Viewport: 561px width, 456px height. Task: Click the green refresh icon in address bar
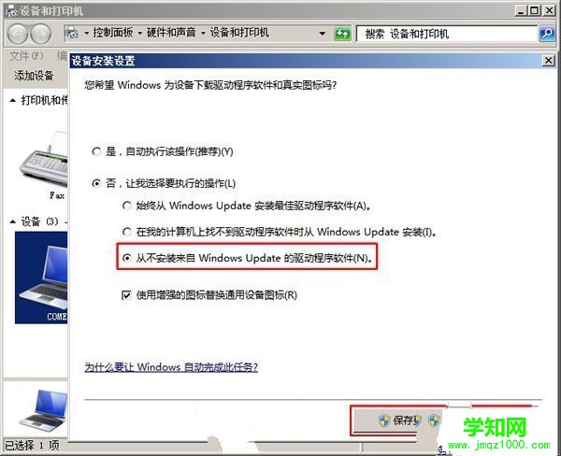(342, 34)
